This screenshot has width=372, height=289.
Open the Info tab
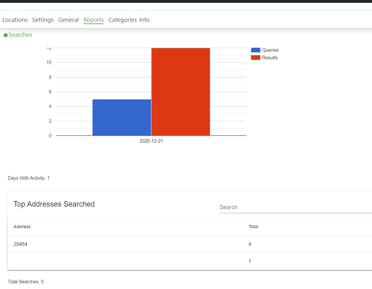pyautogui.click(x=144, y=20)
